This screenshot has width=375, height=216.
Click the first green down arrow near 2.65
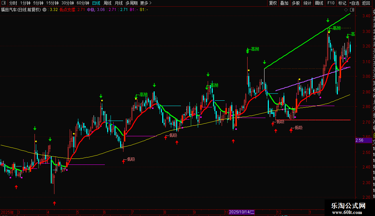tap(35, 128)
